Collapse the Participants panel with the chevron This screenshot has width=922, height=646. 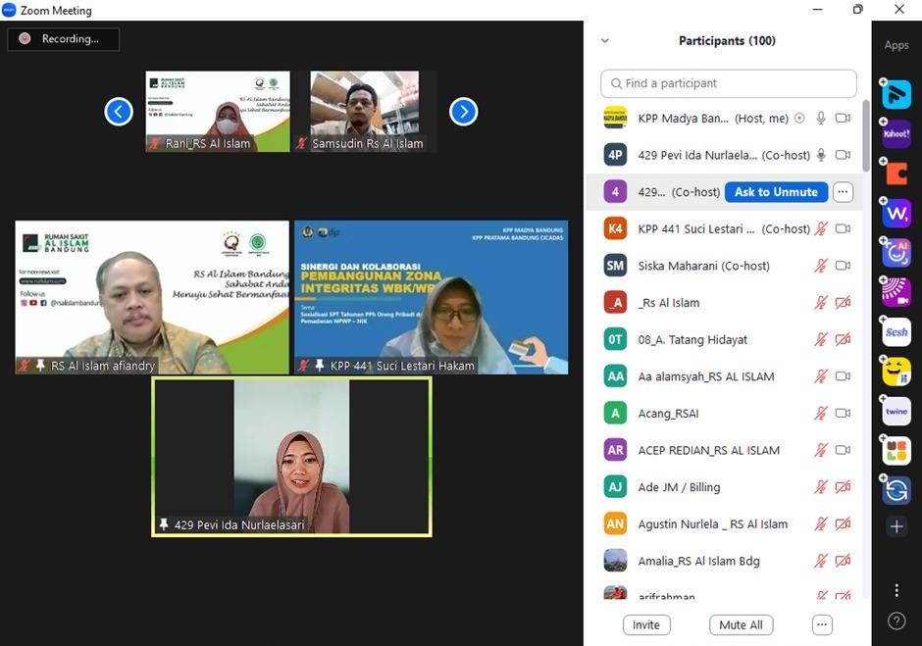(x=605, y=41)
